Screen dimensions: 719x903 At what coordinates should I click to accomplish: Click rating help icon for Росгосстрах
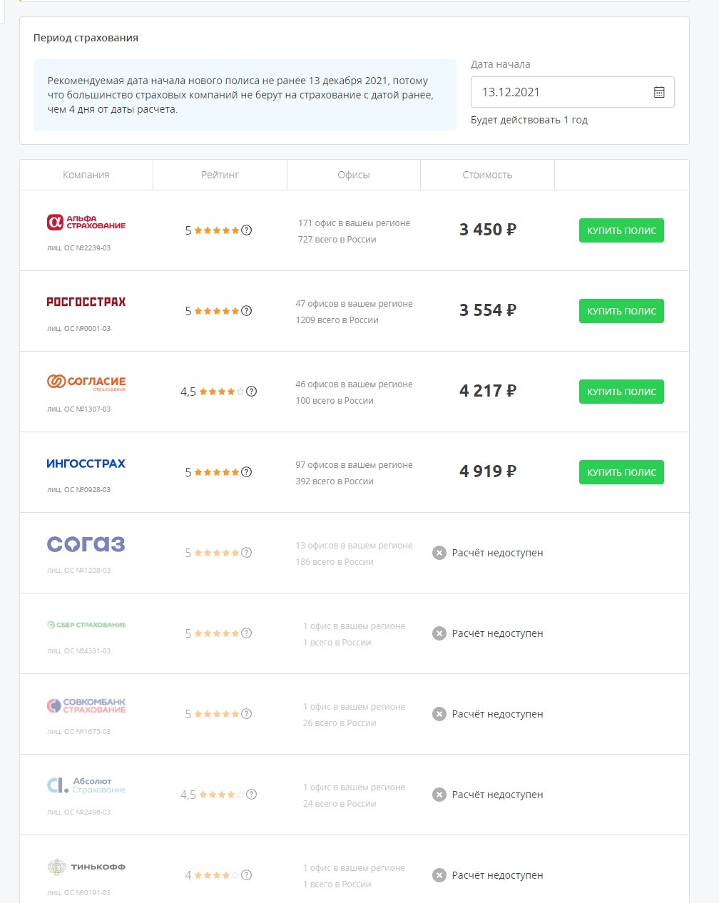tap(246, 311)
